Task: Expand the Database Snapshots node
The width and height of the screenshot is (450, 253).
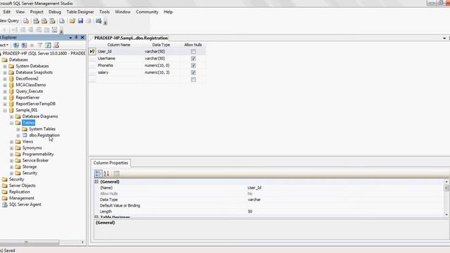Action: click(x=5, y=72)
